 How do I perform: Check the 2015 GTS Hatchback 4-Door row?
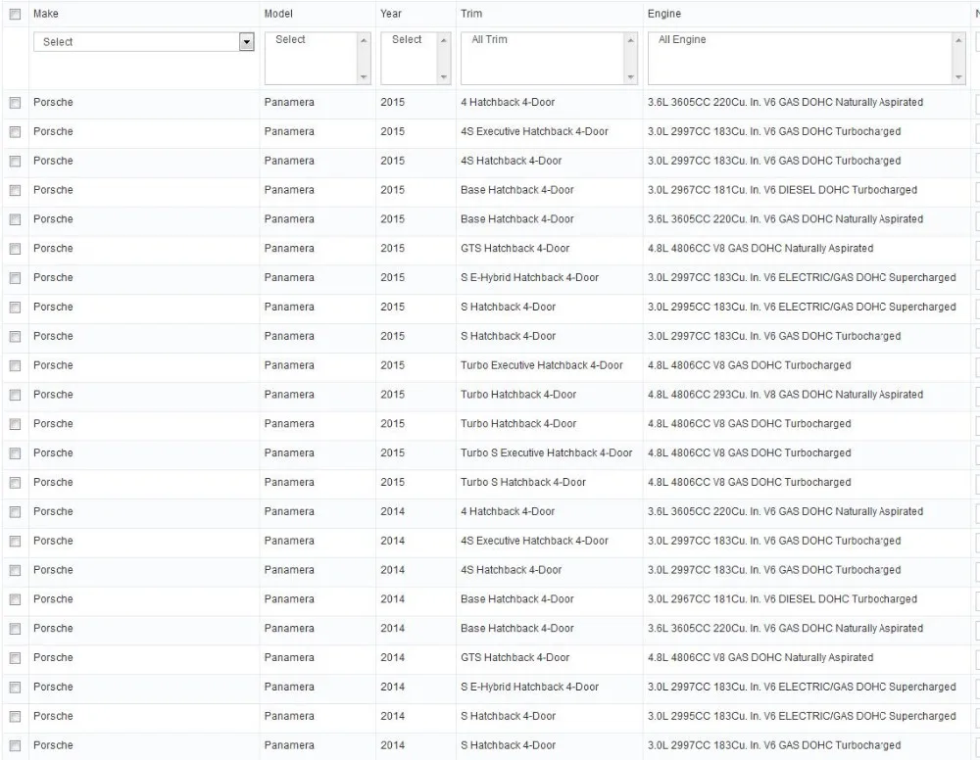pyautogui.click(x=15, y=249)
